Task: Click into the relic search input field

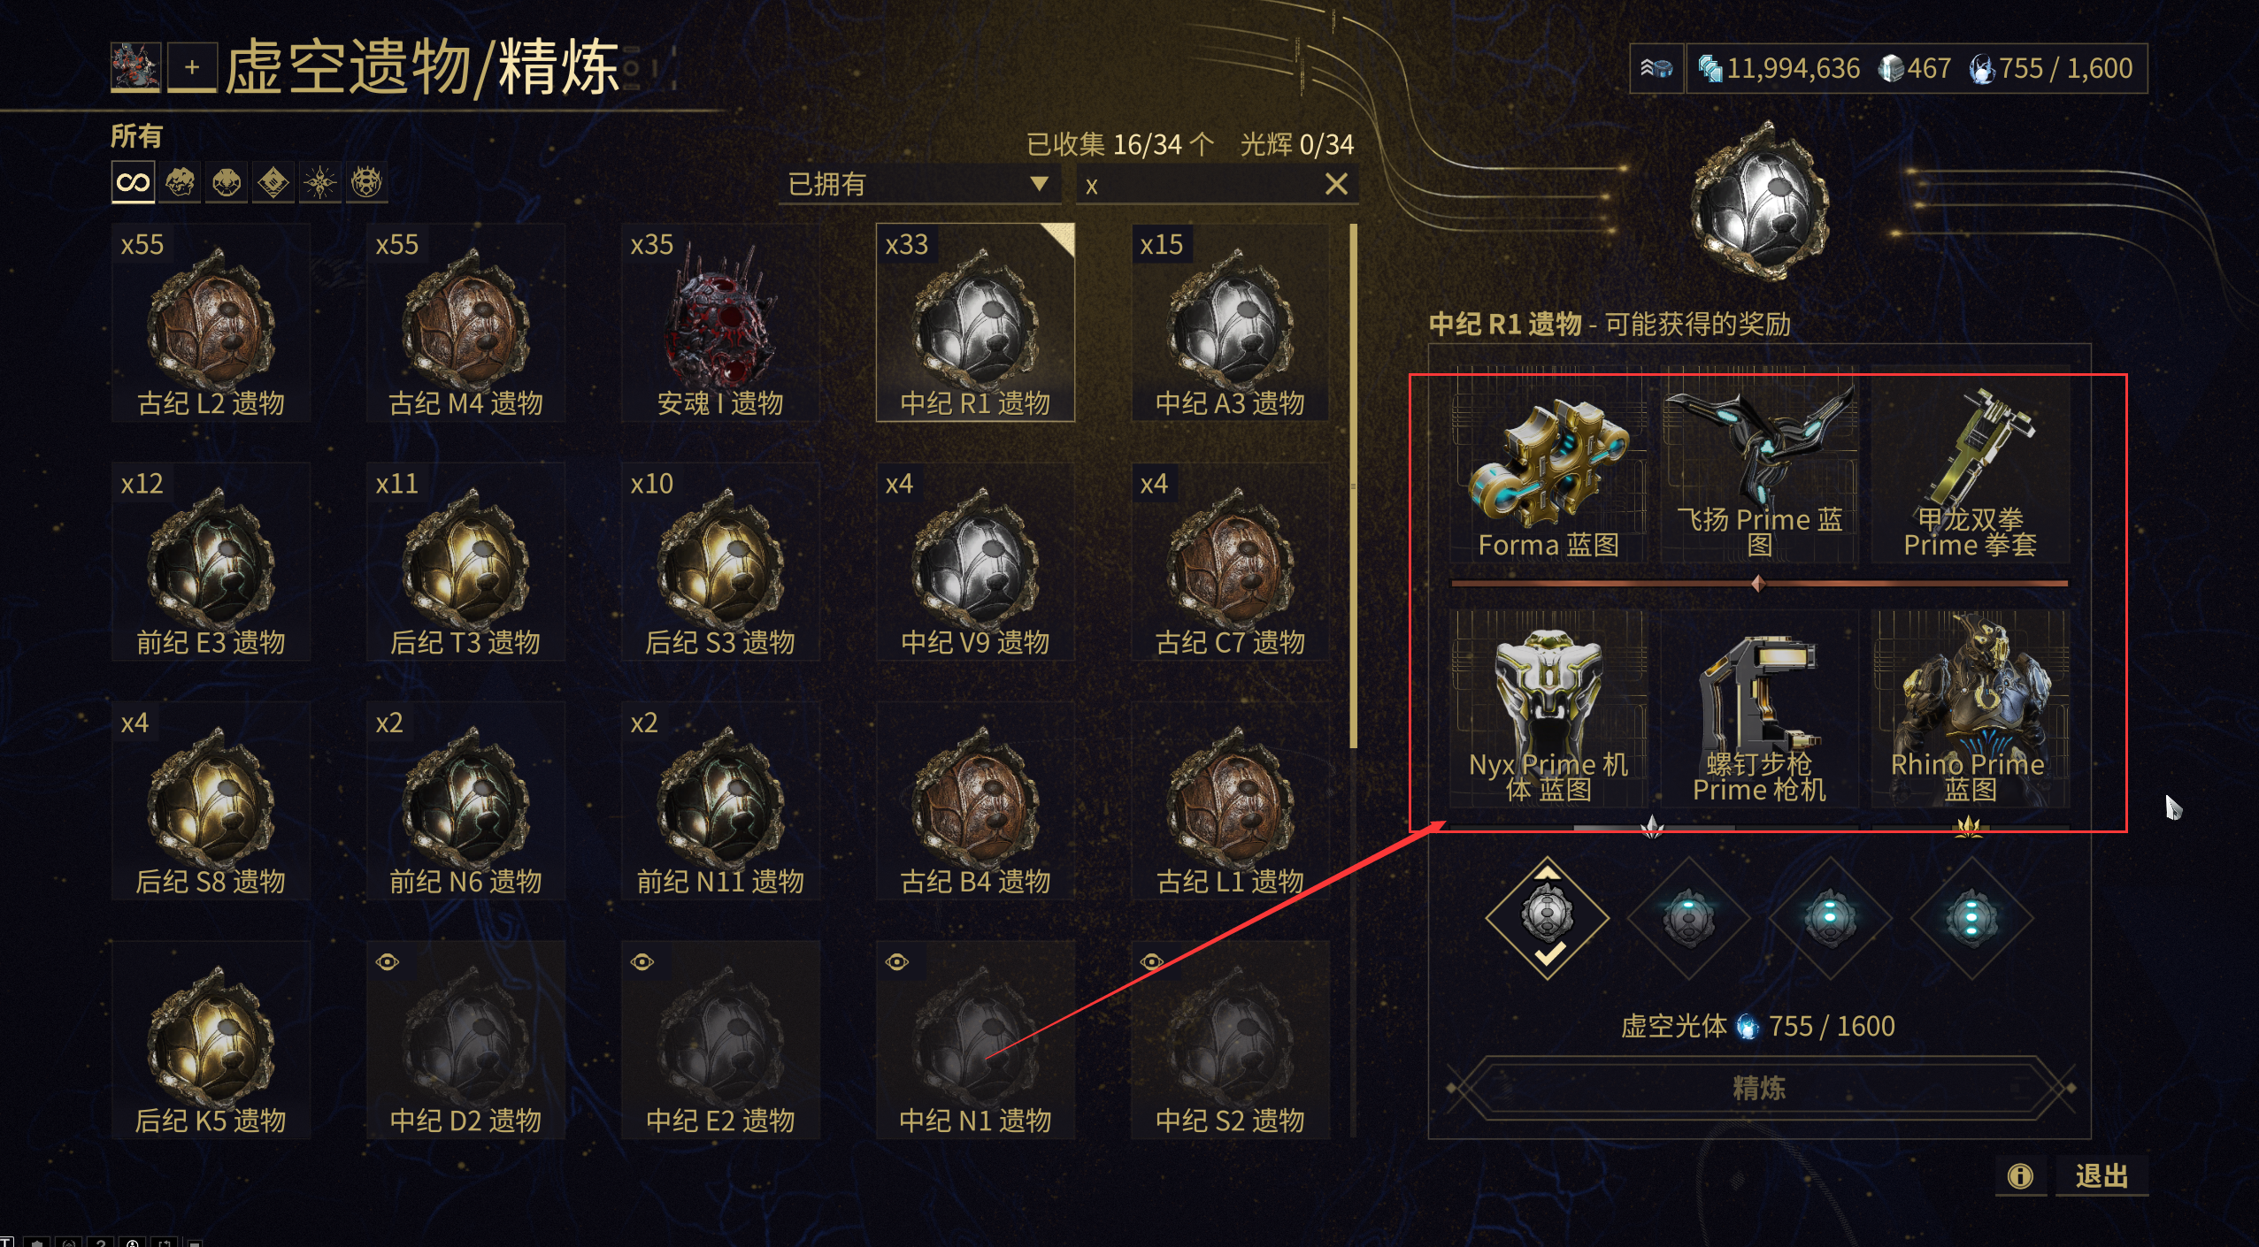Action: pos(1199,185)
